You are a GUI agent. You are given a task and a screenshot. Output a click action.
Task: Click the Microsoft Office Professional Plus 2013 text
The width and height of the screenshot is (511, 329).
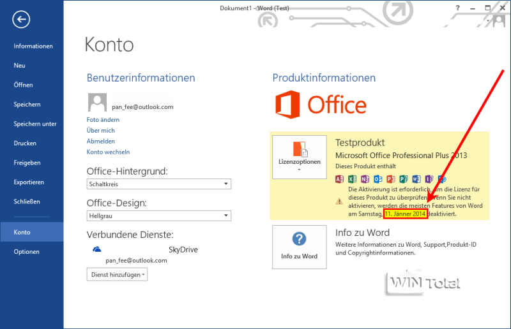pyautogui.click(x=401, y=156)
